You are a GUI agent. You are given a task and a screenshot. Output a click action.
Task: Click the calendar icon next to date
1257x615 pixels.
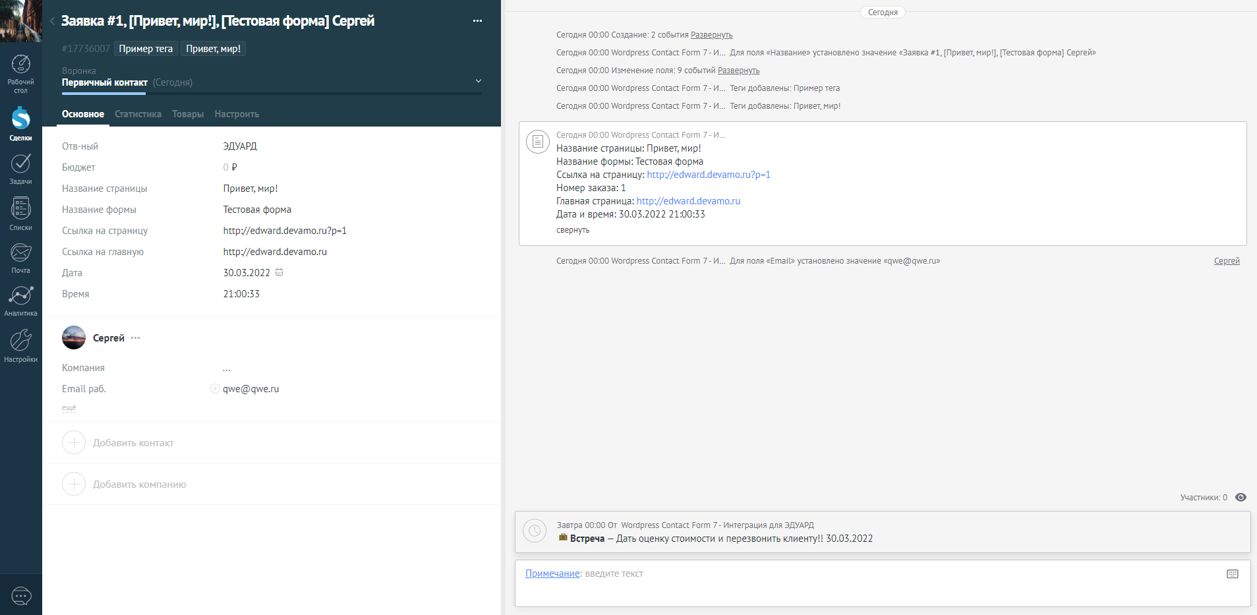tap(279, 272)
